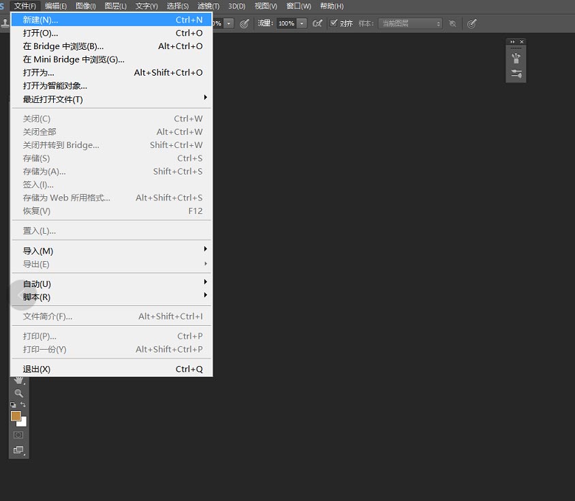575x501 pixels.
Task: Open the 样本 当前图层 dropdown
Action: (410, 23)
